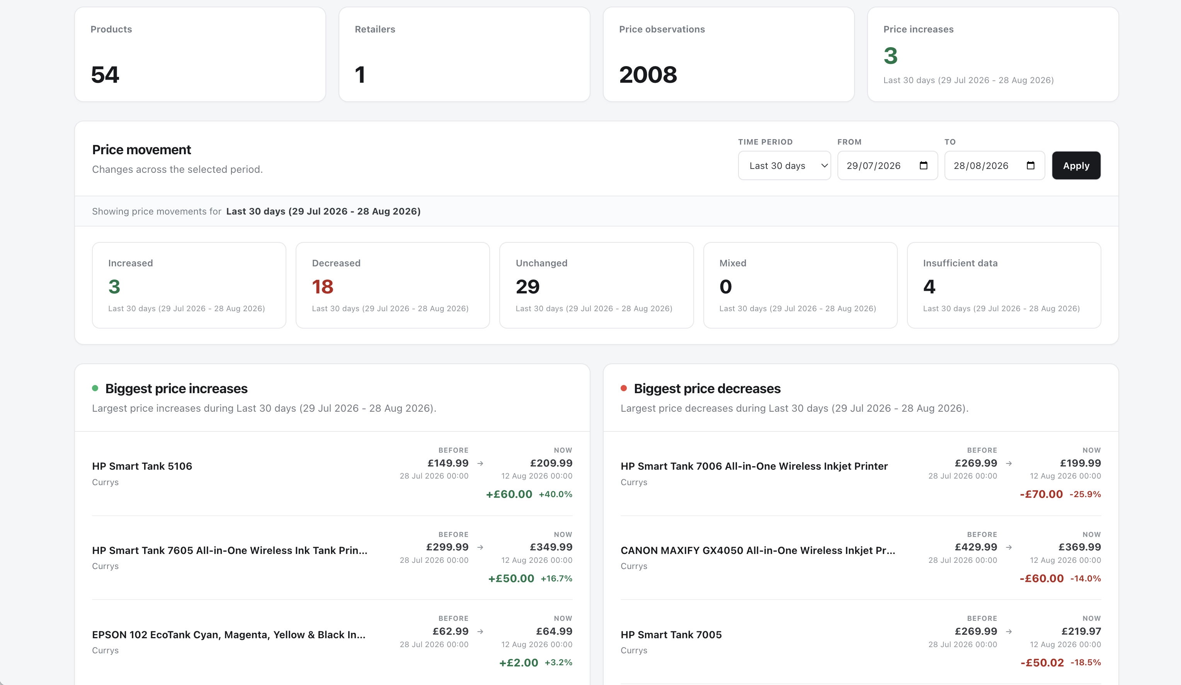Open calendar picker in From date field
This screenshot has height=685, width=1181.
pos(923,165)
